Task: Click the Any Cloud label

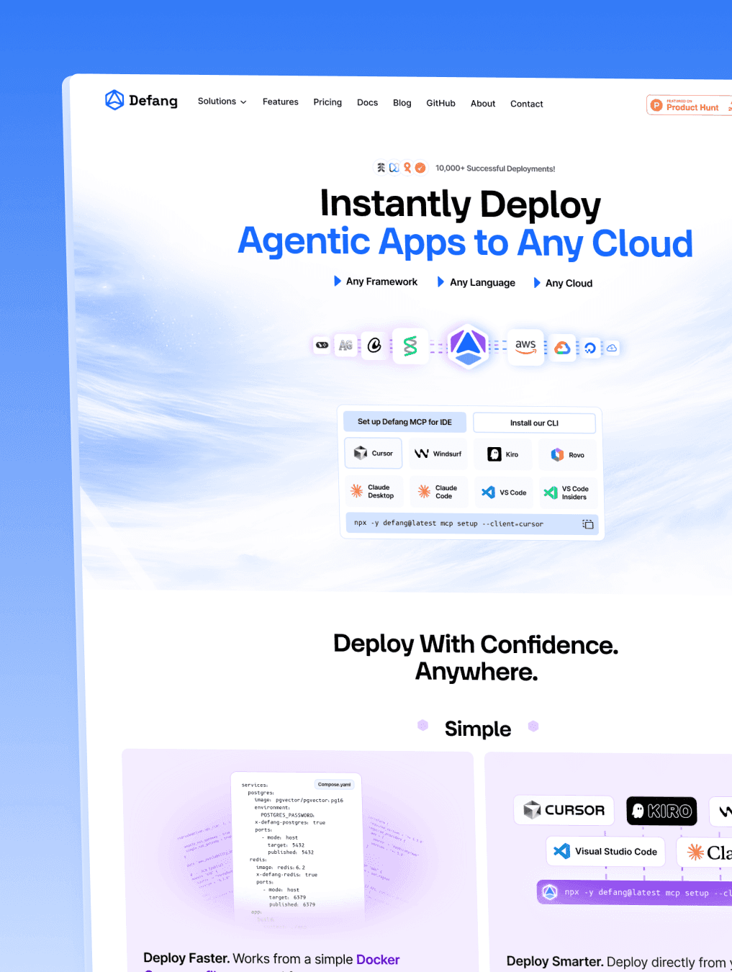Action: [x=569, y=283]
